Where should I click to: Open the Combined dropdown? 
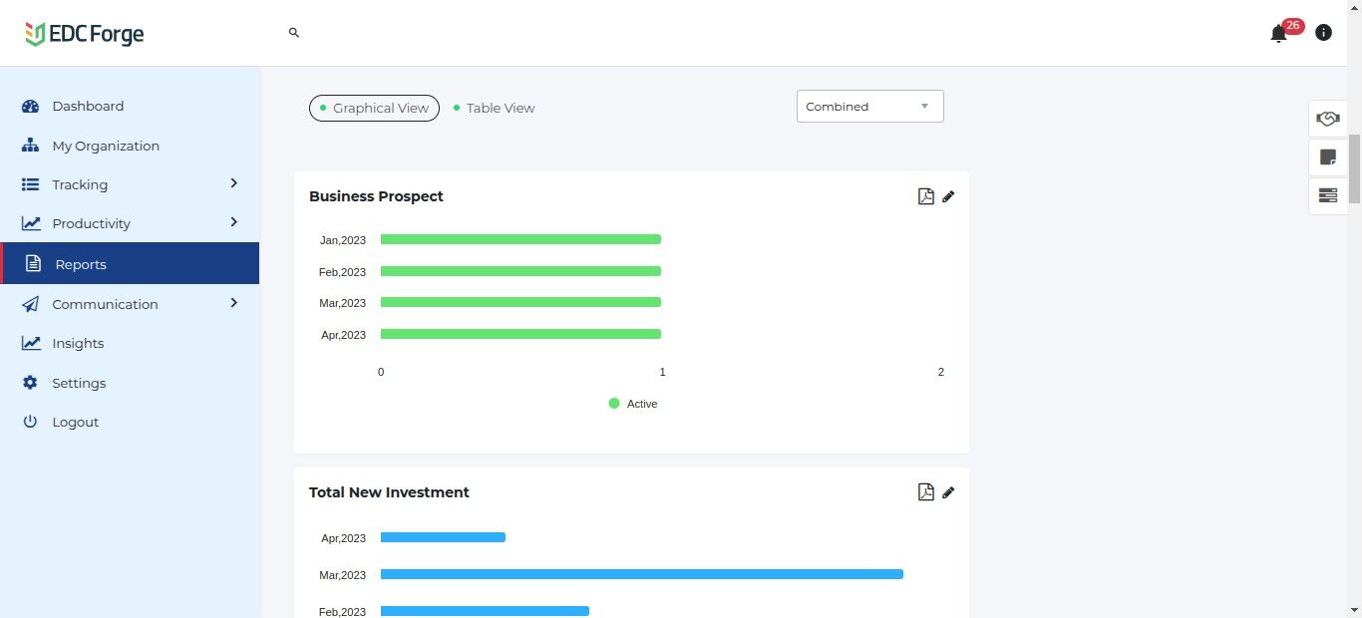[869, 107]
